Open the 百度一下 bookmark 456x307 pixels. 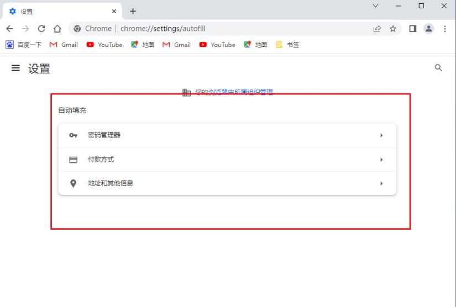click(24, 45)
